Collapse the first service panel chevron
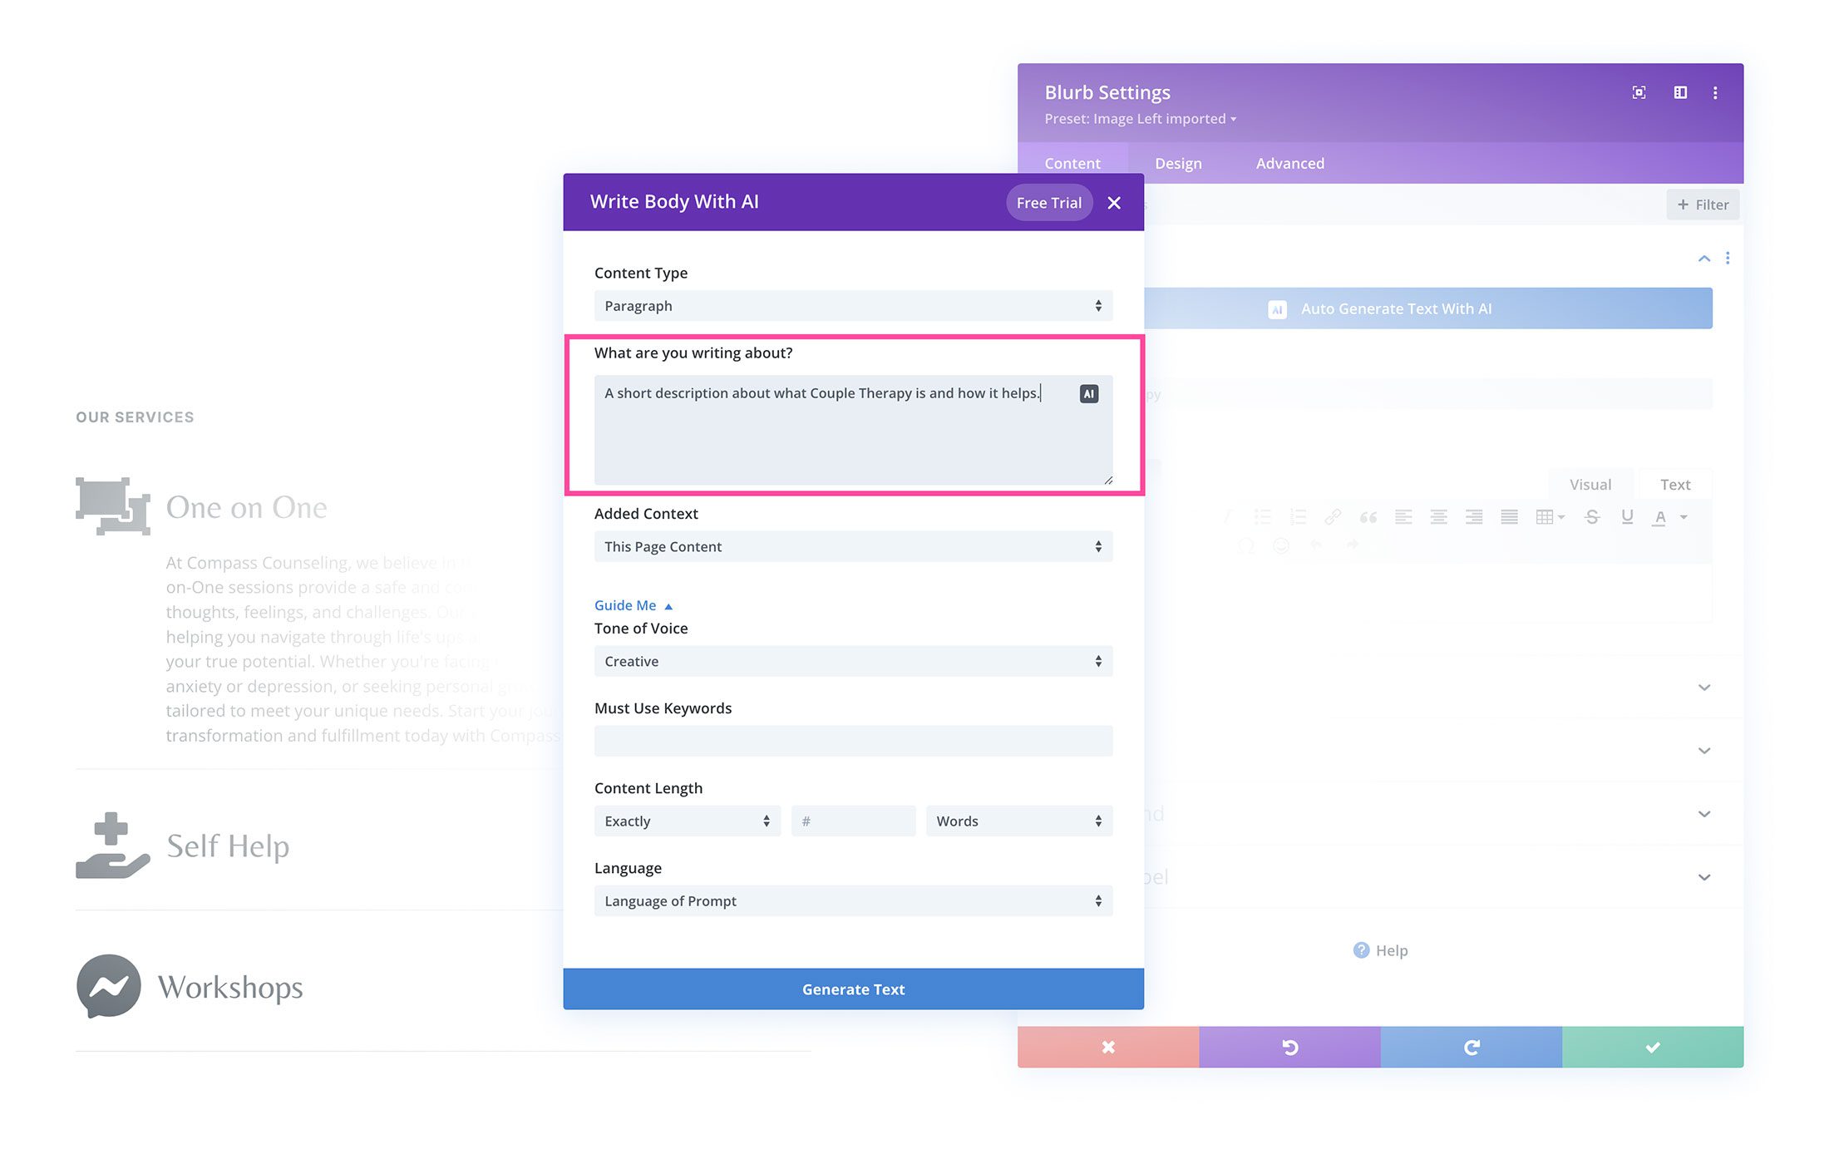The image size is (1829, 1154). point(1703,258)
